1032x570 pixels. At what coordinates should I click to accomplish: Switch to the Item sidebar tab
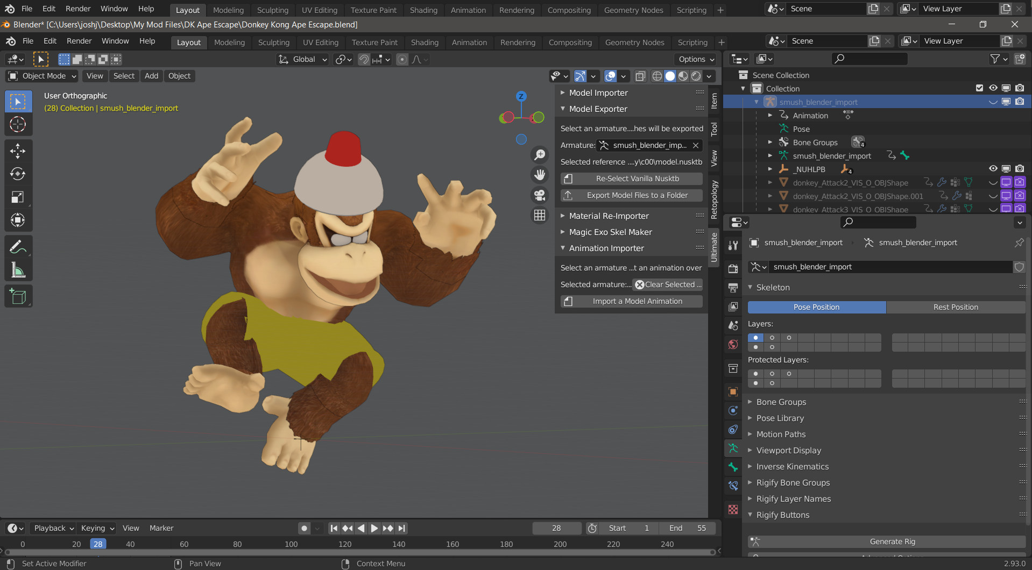pyautogui.click(x=714, y=101)
